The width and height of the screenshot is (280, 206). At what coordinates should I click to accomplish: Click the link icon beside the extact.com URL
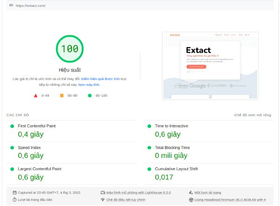coord(11,6)
